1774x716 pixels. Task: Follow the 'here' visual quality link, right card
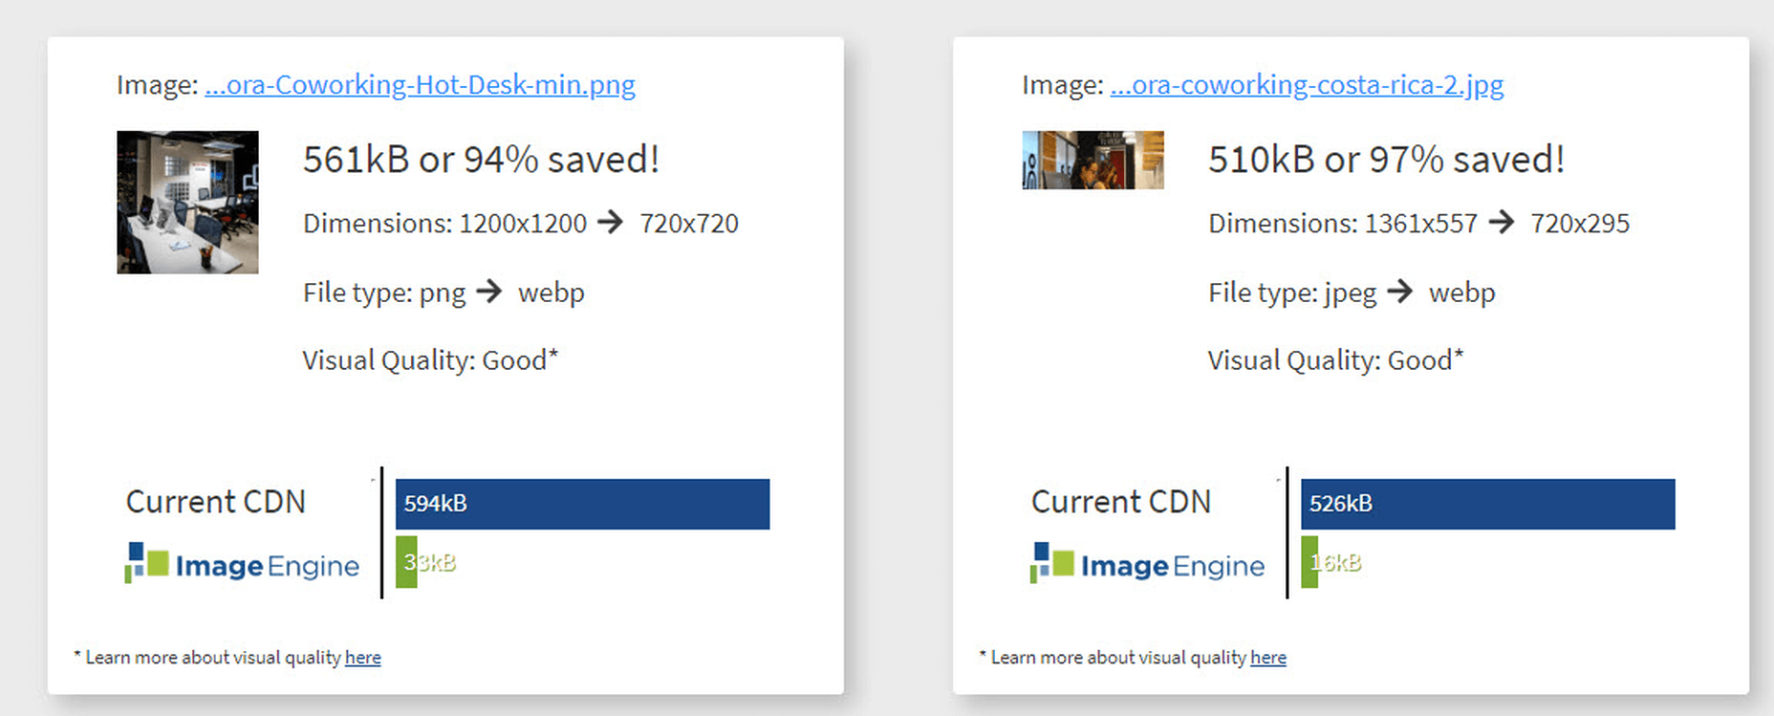1268,658
